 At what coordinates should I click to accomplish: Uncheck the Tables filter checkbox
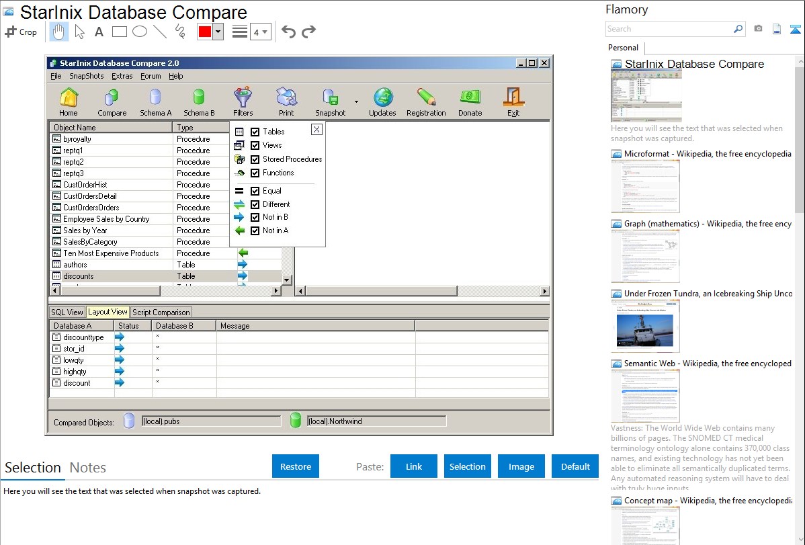(x=255, y=132)
